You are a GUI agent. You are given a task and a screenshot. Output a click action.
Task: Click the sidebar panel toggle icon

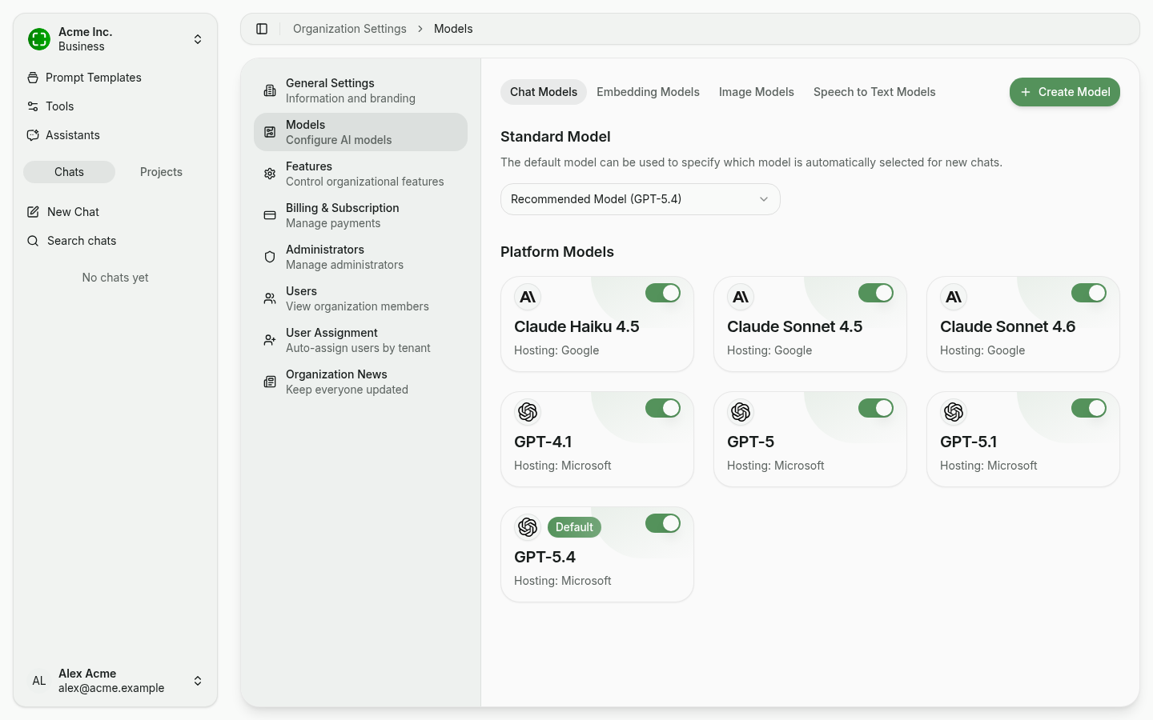pyautogui.click(x=262, y=29)
